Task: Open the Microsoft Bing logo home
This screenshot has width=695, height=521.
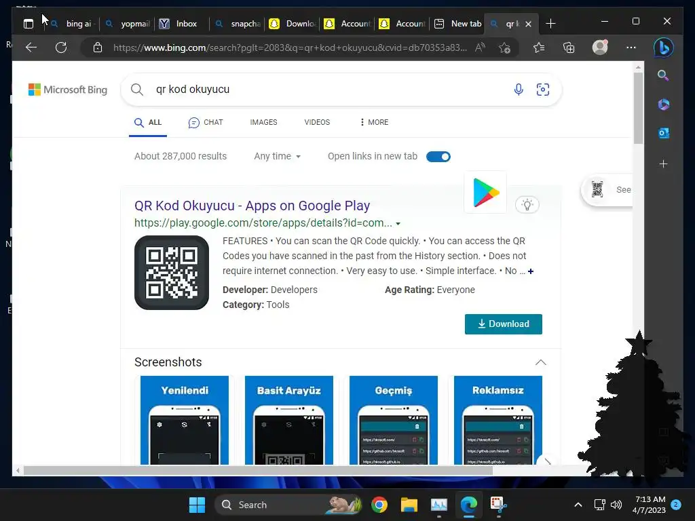Action: click(x=68, y=90)
